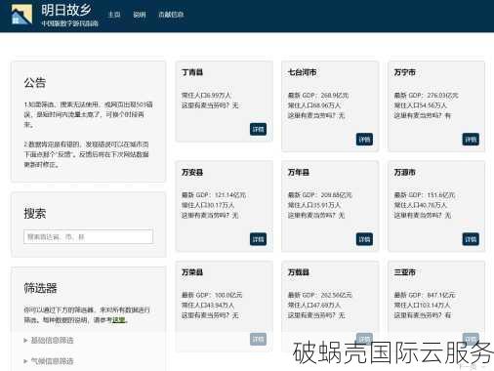Image resolution: width=494 pixels, height=371 pixels.
Task: Expand the 气候信息筛选 filter section
Action: [x=49, y=361]
